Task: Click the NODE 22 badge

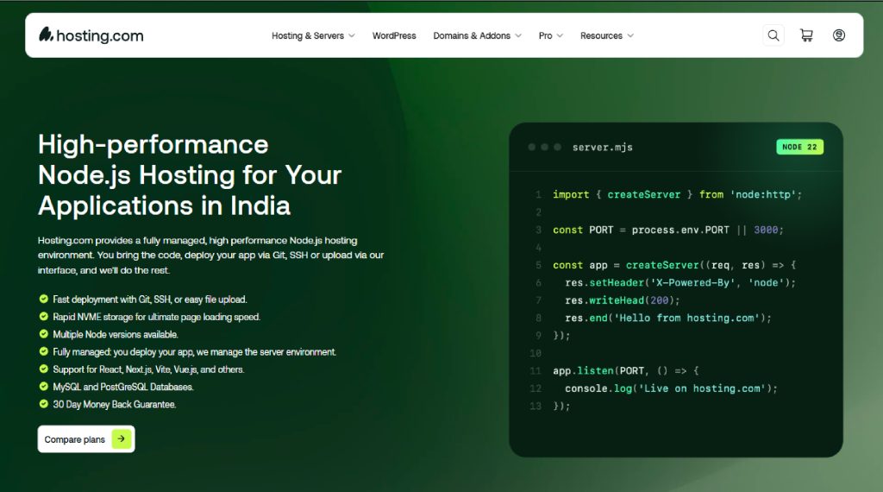Action: tap(799, 147)
